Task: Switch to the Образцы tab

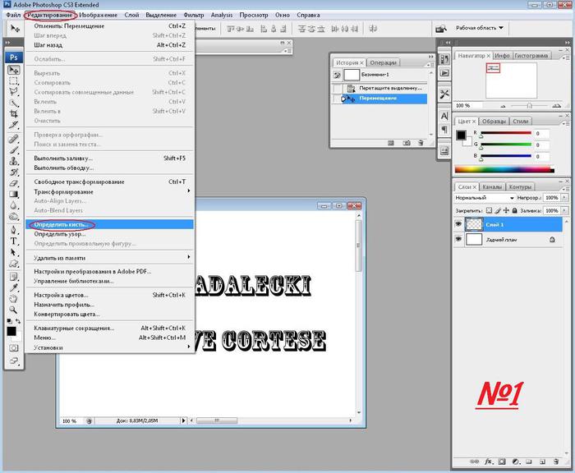Action: (x=494, y=121)
